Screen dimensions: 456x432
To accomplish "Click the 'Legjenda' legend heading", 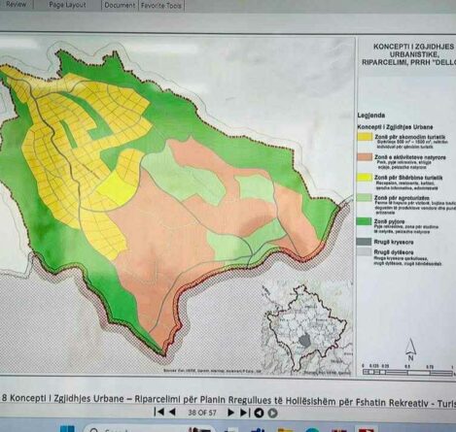I will [x=371, y=116].
